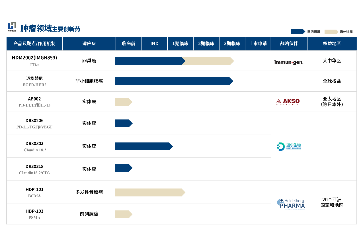Click the HDP-101 beige progress bar
Screen dimensions: 361x250
point(149,192)
